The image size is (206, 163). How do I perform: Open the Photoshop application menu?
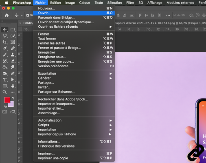[x=22, y=2]
